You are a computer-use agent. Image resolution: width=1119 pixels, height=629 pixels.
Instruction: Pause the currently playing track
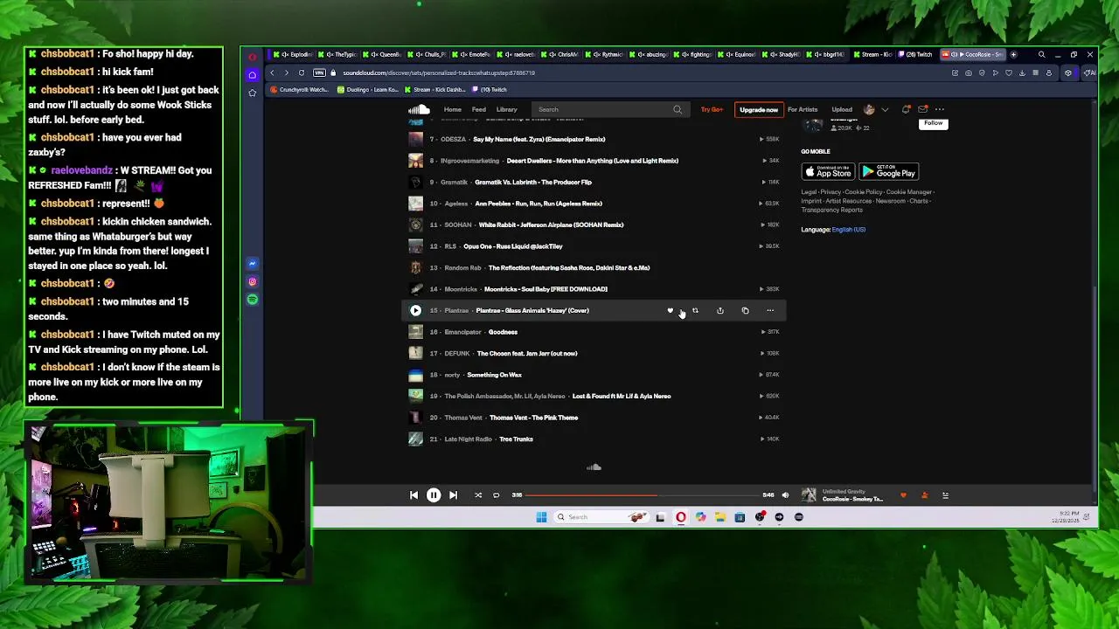click(x=434, y=495)
